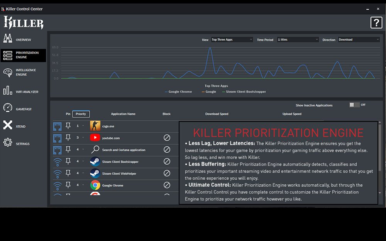Click the Download Speed column header
The image size is (386, 241).
(x=217, y=114)
